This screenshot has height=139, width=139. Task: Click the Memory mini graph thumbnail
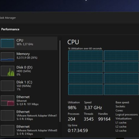point(7,57)
